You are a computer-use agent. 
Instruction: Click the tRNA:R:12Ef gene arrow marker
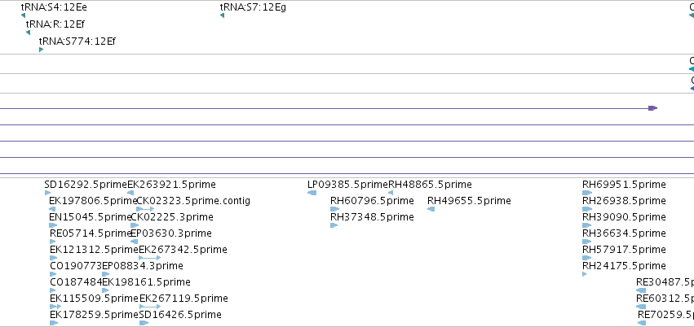tap(28, 33)
